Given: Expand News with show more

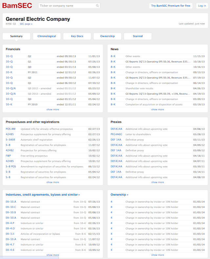Looking at the screenshot, I should click(x=157, y=109).
